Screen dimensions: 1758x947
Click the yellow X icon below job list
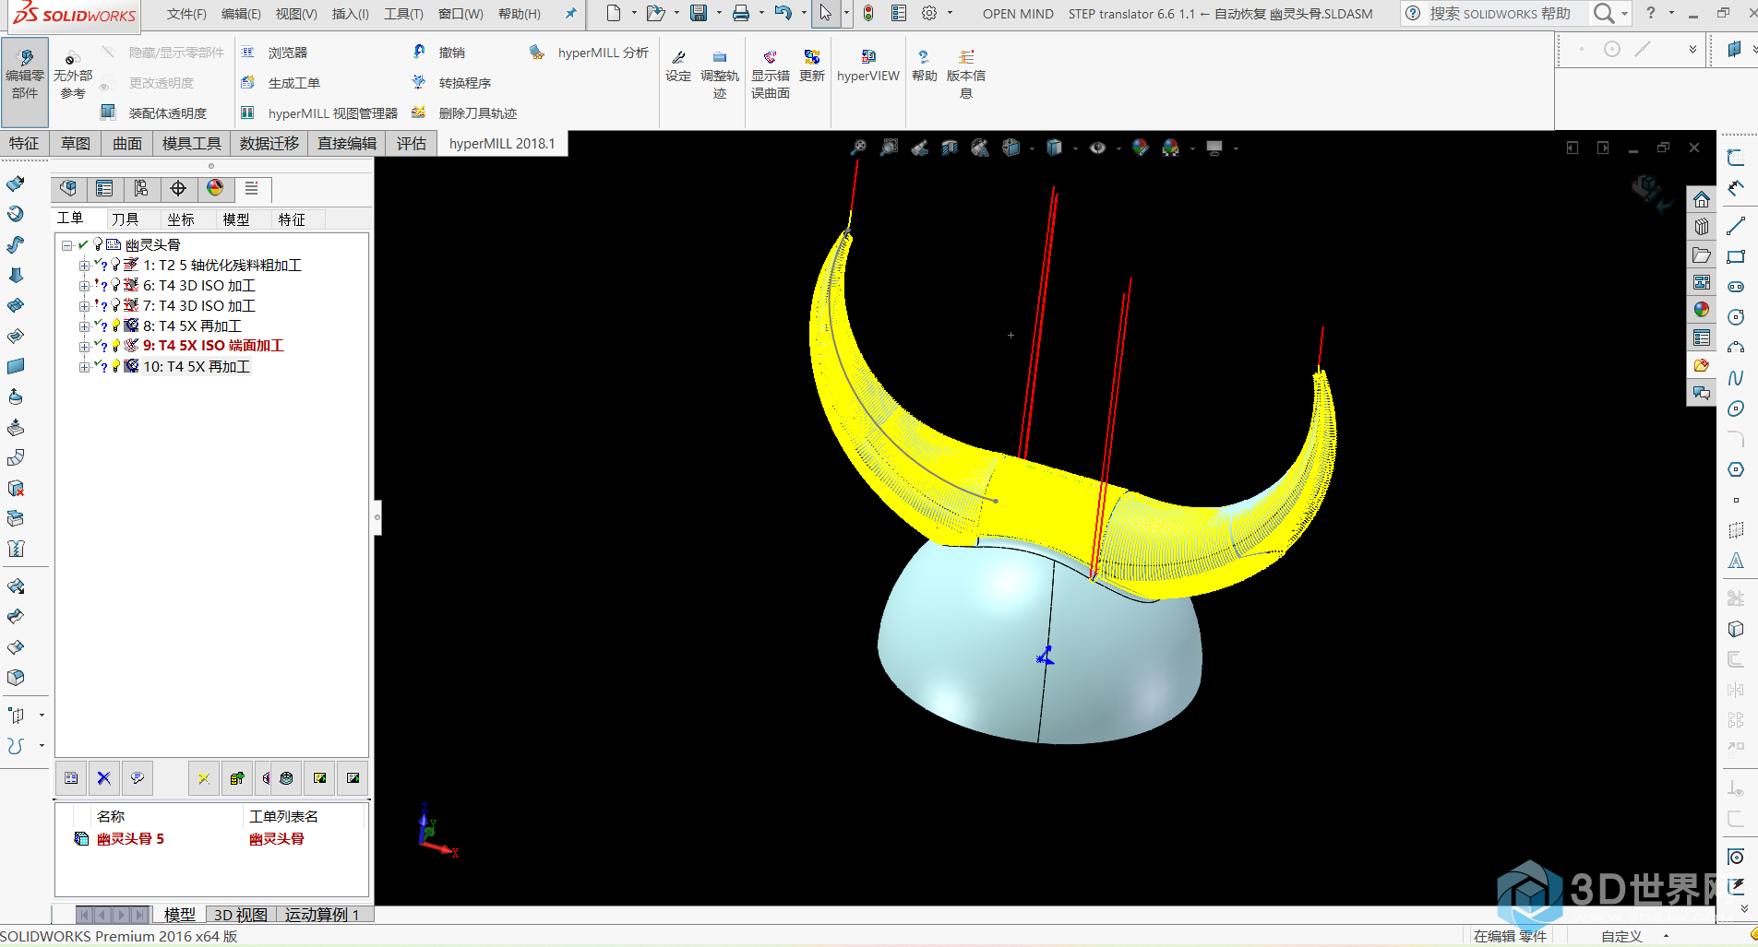coord(204,778)
